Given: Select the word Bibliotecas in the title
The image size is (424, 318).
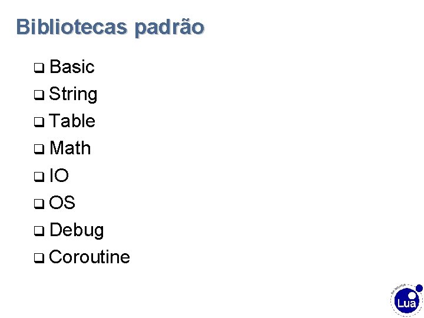Looking at the screenshot, I should (71, 27).
